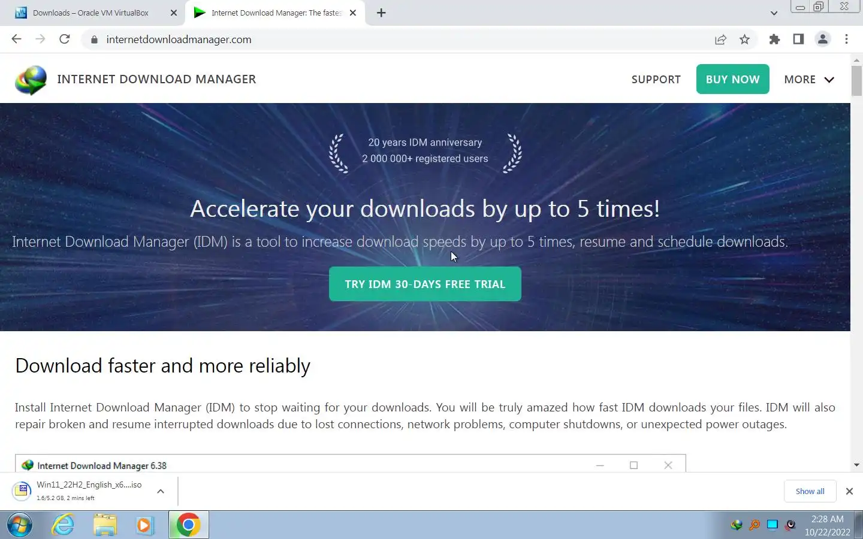Click TRY IDM 30-DAYS FREE TRIAL button
The image size is (863, 539).
pos(425,284)
